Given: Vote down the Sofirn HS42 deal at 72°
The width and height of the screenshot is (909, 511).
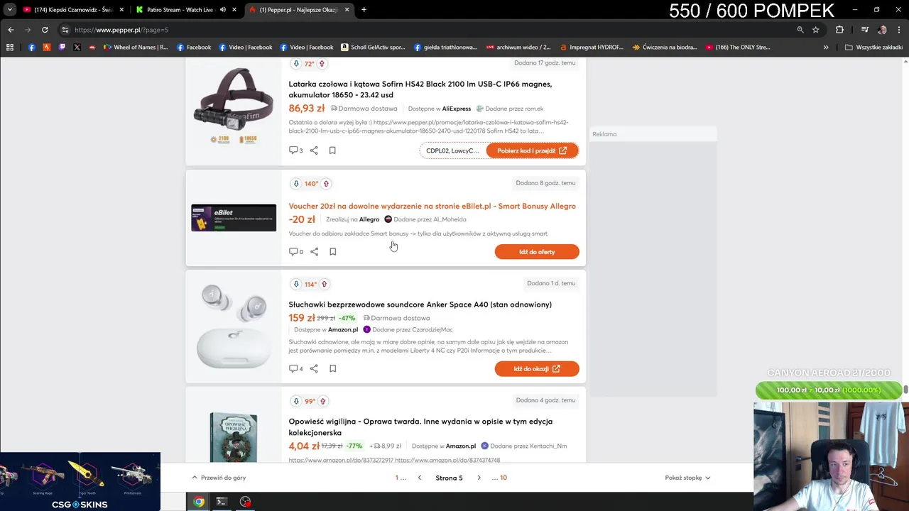Looking at the screenshot, I should tap(296, 64).
